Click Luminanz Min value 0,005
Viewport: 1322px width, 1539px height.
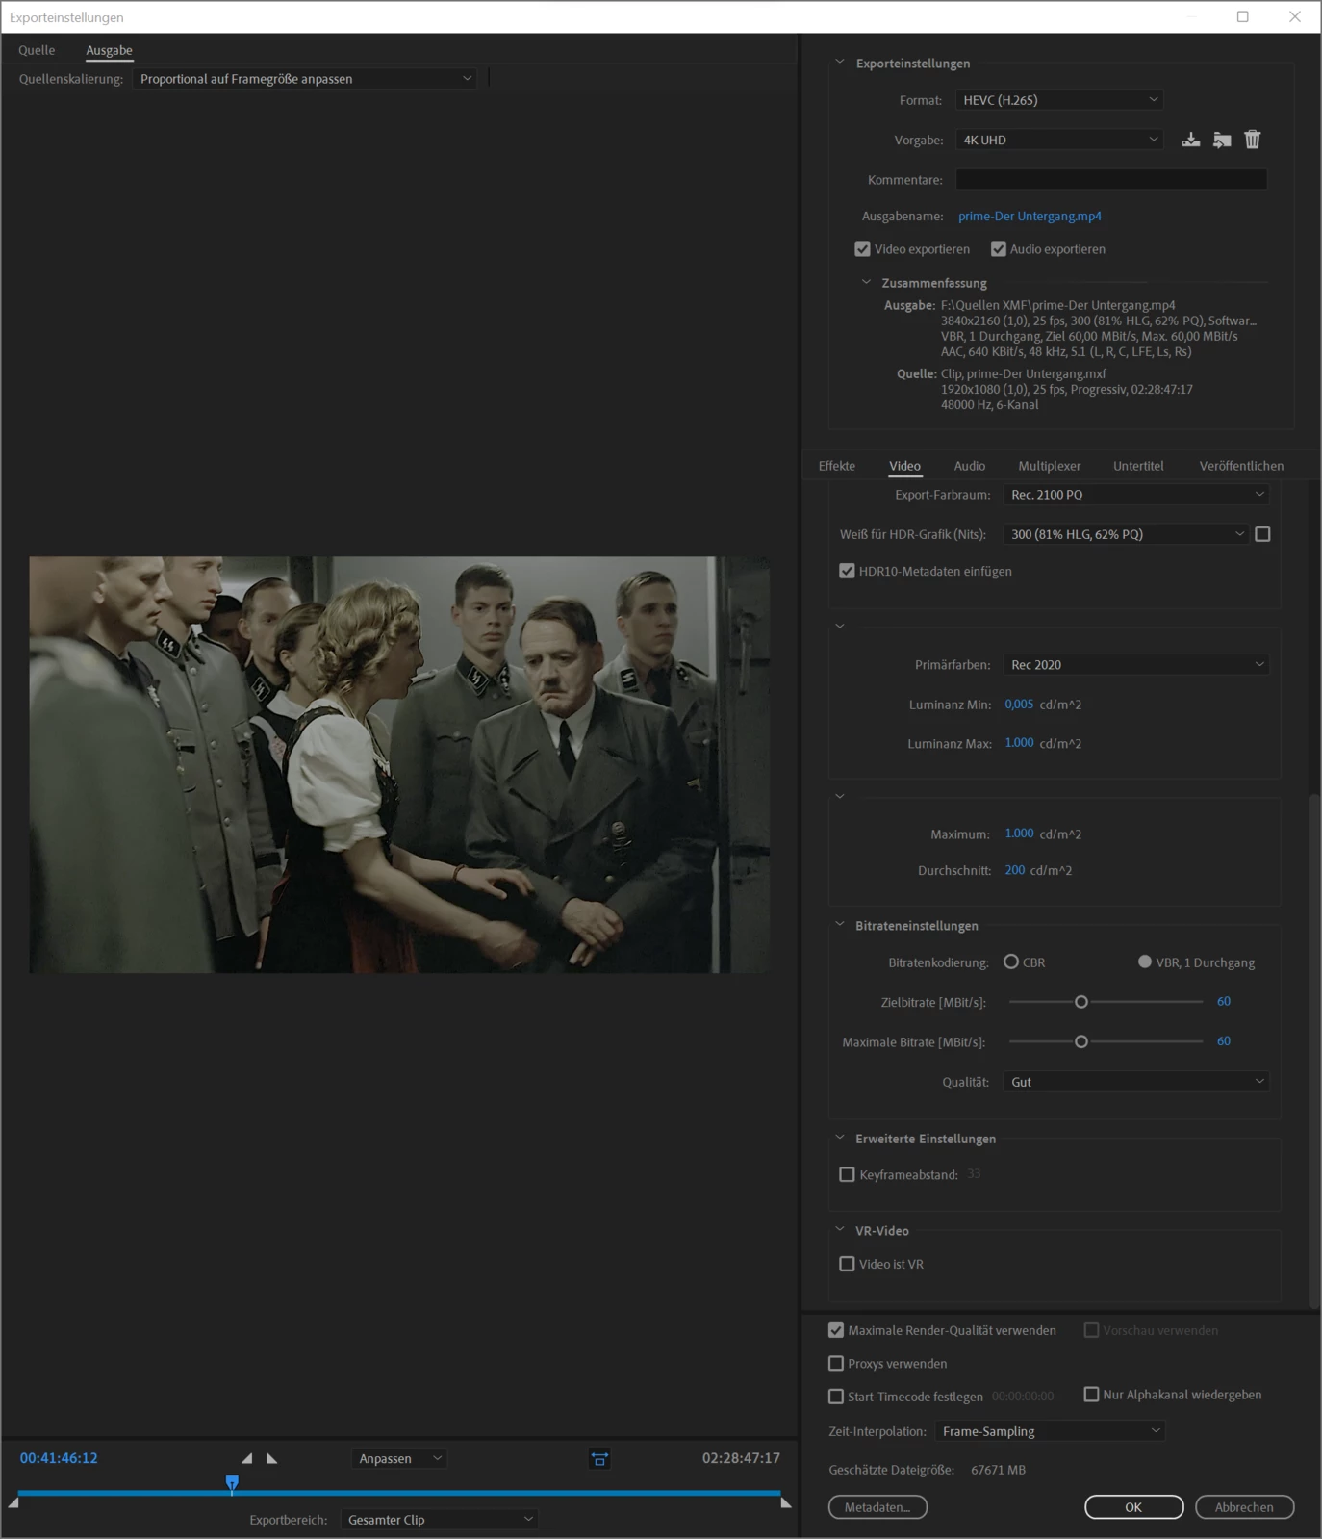1019,705
